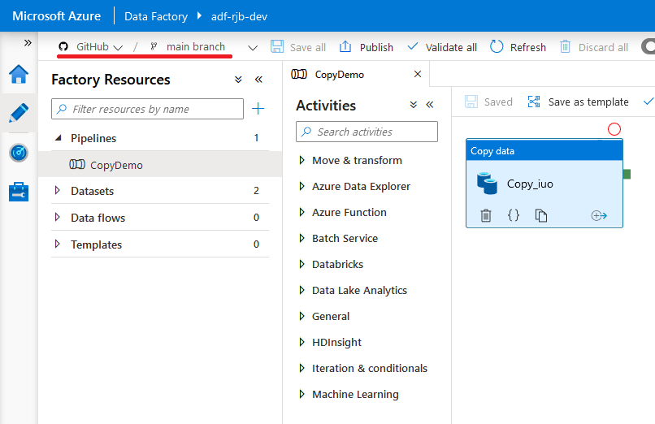The width and height of the screenshot is (655, 424).
Task: Select the CopyDemo pipeline tab
Action: [340, 75]
